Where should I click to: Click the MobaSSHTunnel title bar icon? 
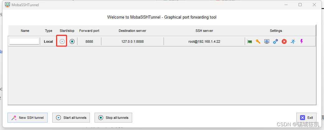pyautogui.click(x=7, y=5)
